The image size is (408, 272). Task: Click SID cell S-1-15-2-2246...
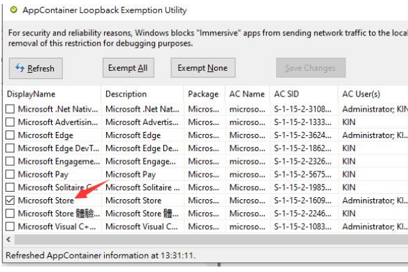pyautogui.click(x=303, y=213)
